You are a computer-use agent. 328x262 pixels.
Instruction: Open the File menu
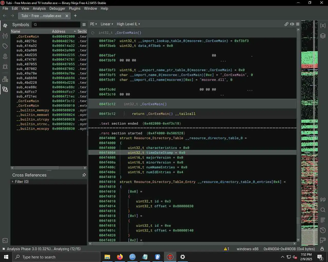coord(5,8)
